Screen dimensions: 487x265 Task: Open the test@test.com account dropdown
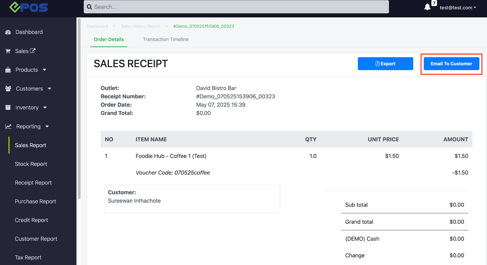(x=458, y=8)
